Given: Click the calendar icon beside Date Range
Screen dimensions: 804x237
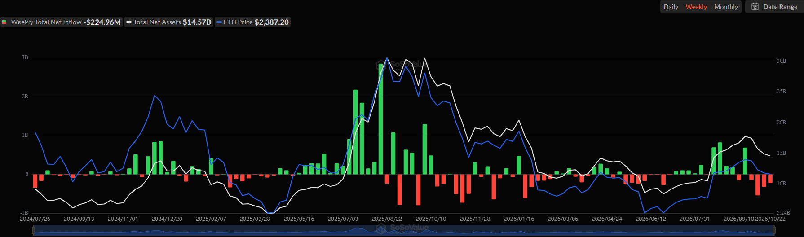Looking at the screenshot, I should 755,7.
